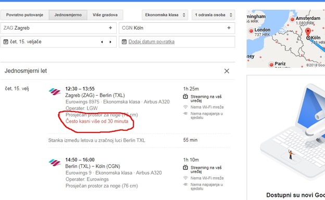Click the 1h 10m flight duration
325x200 pixels.
191,160
